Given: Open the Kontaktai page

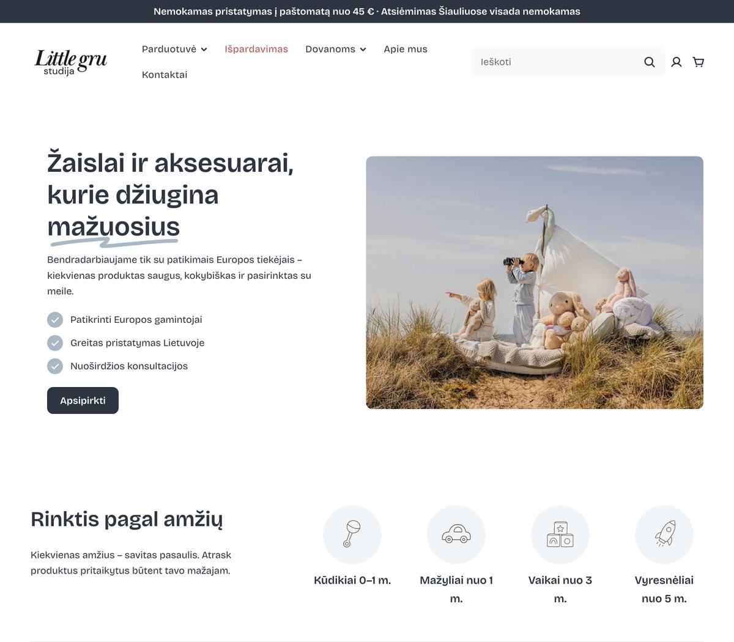Looking at the screenshot, I should coord(165,75).
